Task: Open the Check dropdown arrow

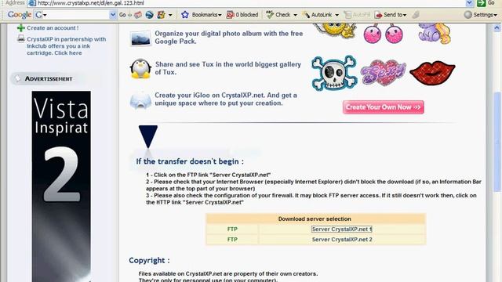Action: 295,15
